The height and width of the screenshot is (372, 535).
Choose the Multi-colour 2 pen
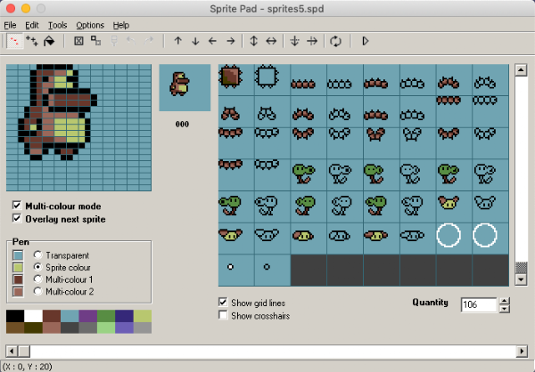(37, 291)
